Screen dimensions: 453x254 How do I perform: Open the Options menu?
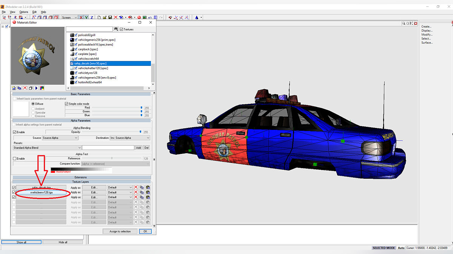coord(24,12)
